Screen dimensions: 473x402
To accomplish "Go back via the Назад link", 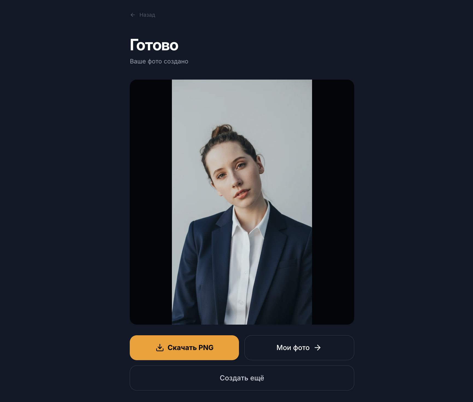I will pos(143,15).
